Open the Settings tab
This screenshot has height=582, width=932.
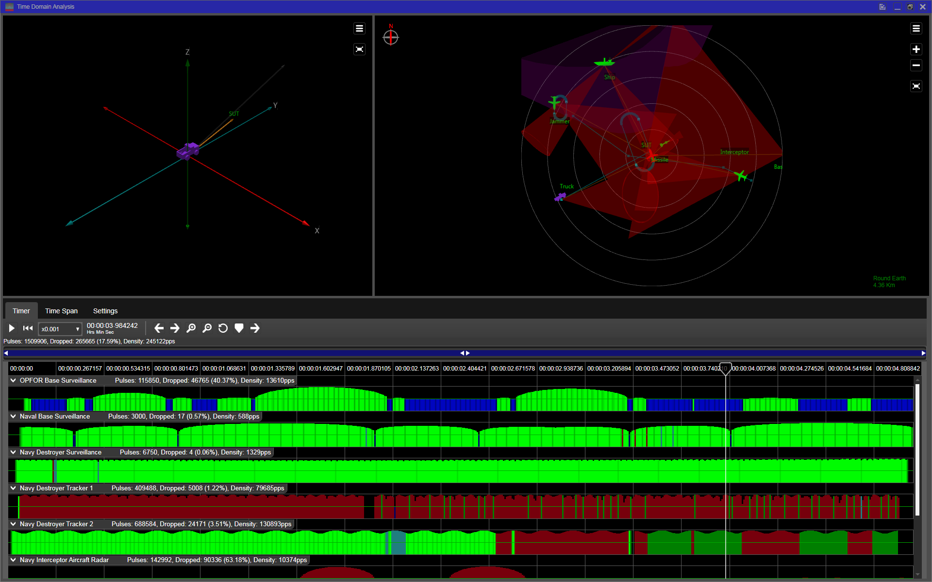[x=105, y=311]
